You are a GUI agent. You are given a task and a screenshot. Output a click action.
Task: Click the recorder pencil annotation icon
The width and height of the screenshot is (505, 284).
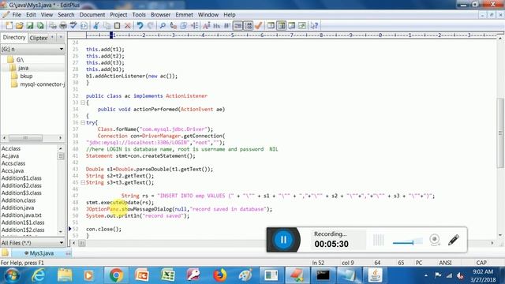coord(454,240)
